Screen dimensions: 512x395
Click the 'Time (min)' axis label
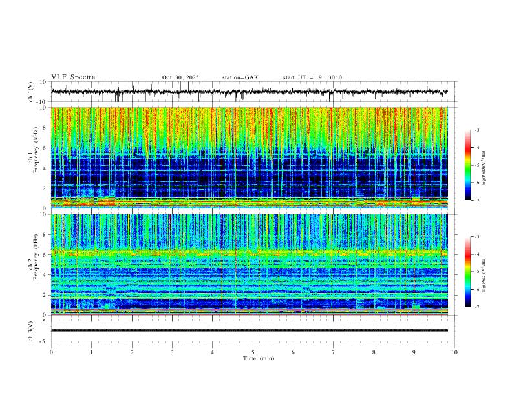click(x=259, y=358)
